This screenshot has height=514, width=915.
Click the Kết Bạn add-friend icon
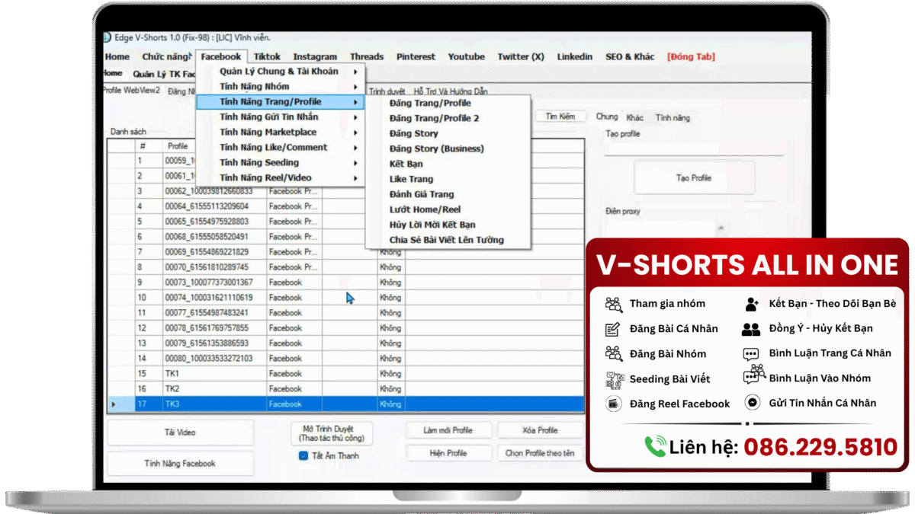point(752,304)
